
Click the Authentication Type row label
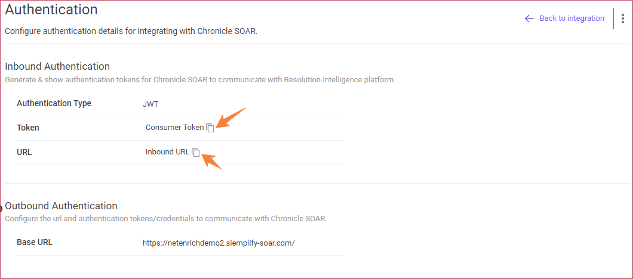click(x=54, y=103)
